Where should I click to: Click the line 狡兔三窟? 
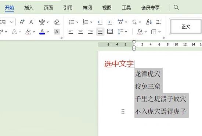tap(148, 86)
